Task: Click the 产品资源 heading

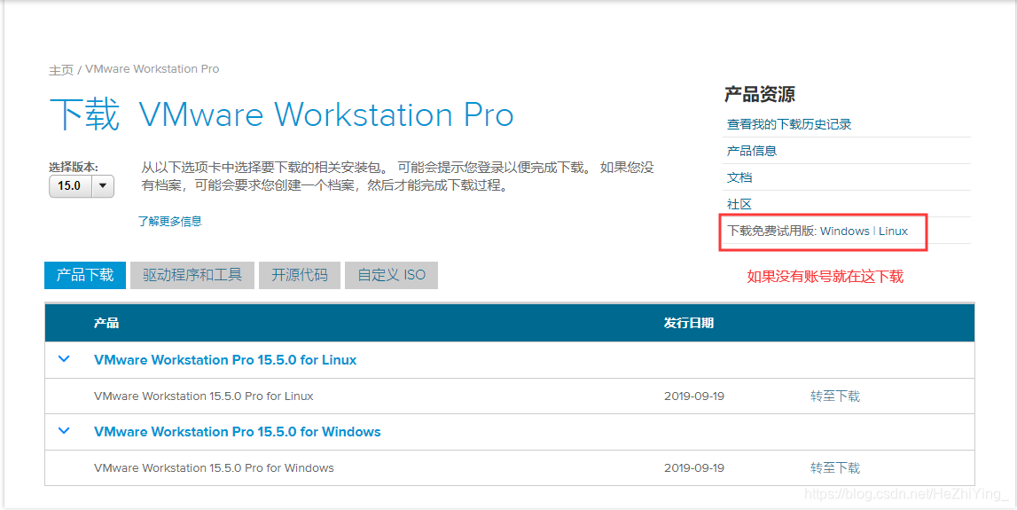Action: pyautogui.click(x=760, y=95)
